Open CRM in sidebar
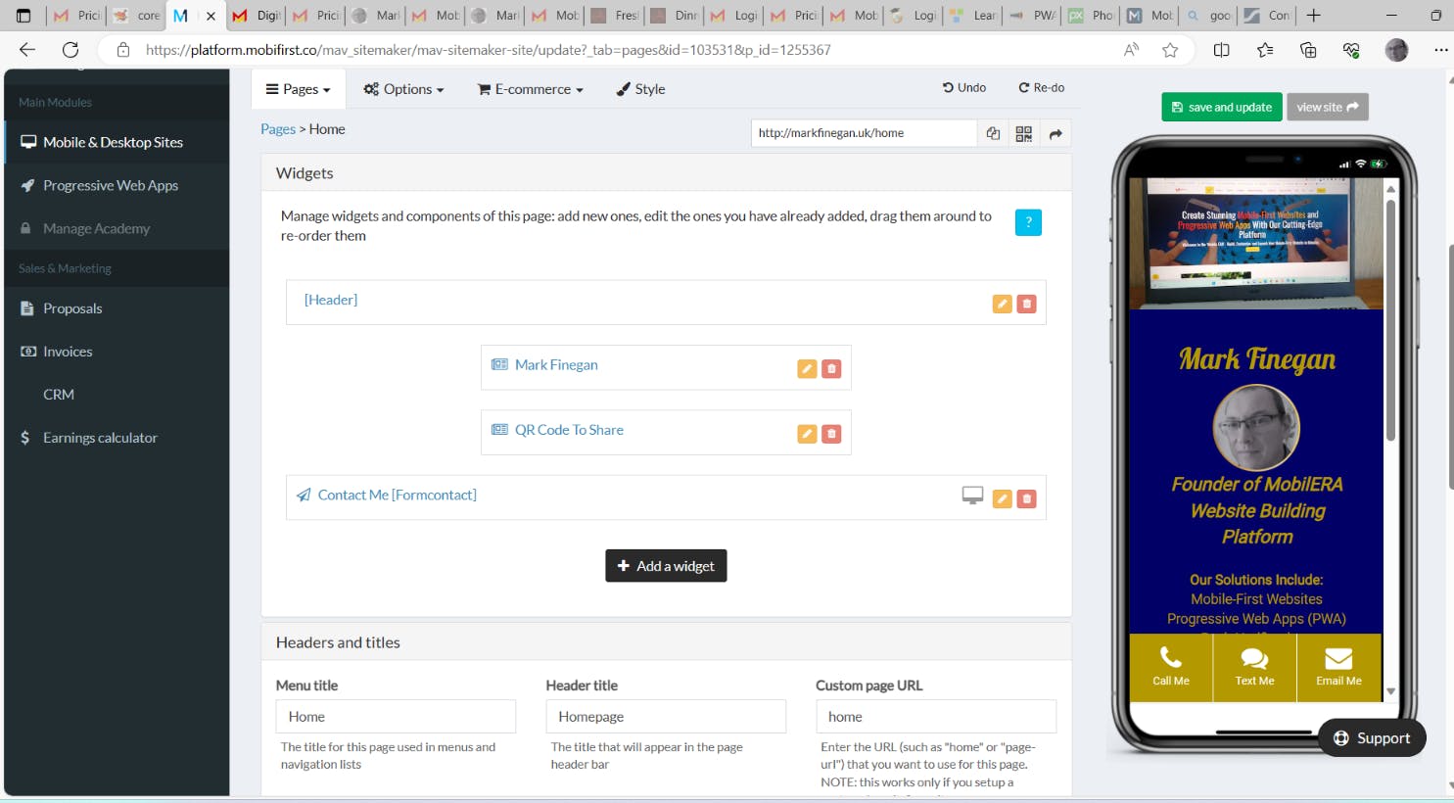The width and height of the screenshot is (1454, 803). point(117,395)
